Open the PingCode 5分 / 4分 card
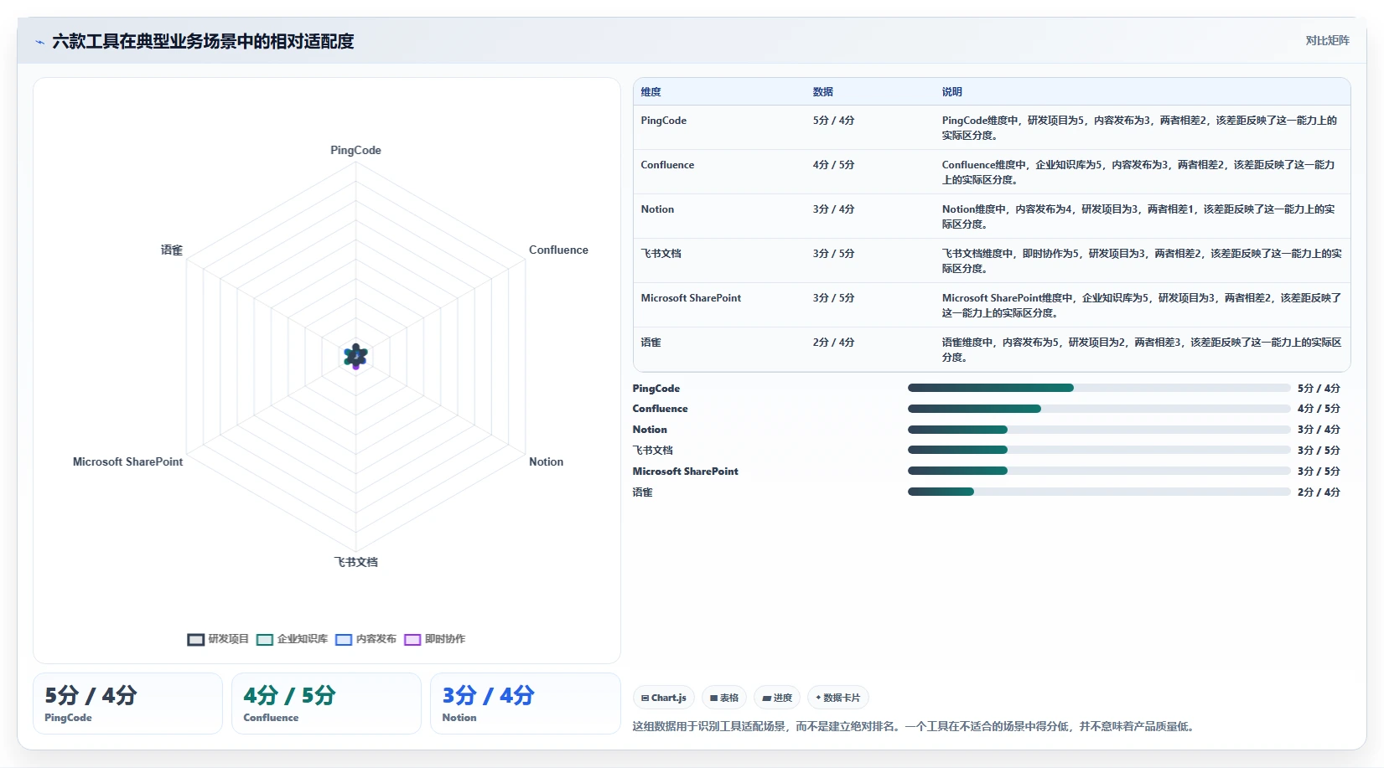 [127, 704]
